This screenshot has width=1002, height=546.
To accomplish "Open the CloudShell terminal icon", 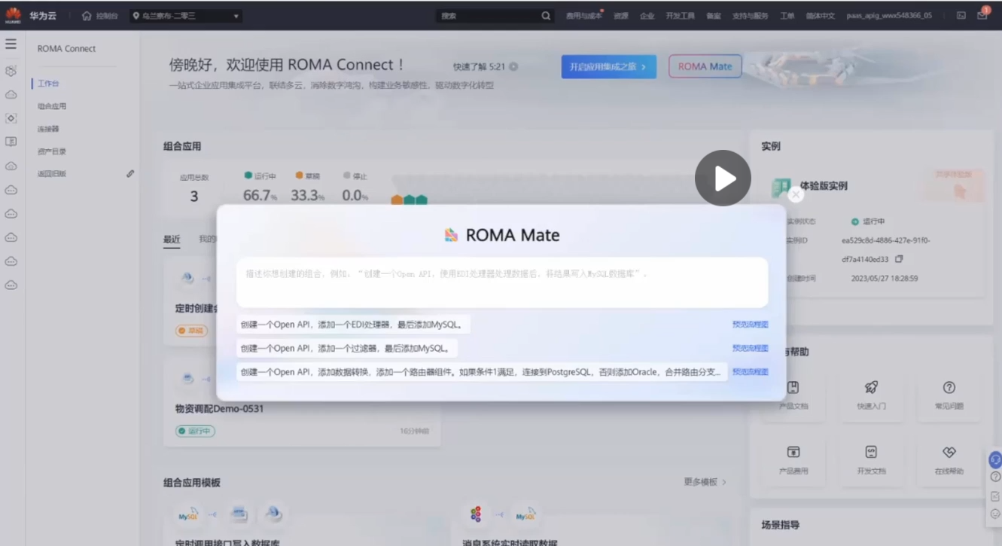I will pyautogui.click(x=961, y=16).
